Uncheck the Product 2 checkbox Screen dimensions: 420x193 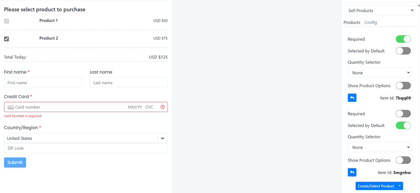(x=6, y=39)
